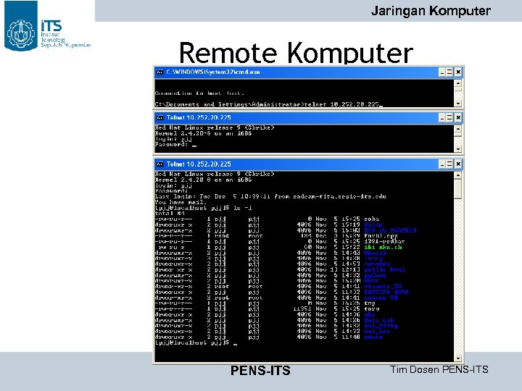Click the final shell prompt with cursor after the listing
This screenshot has width=522, height=391.
(196, 342)
